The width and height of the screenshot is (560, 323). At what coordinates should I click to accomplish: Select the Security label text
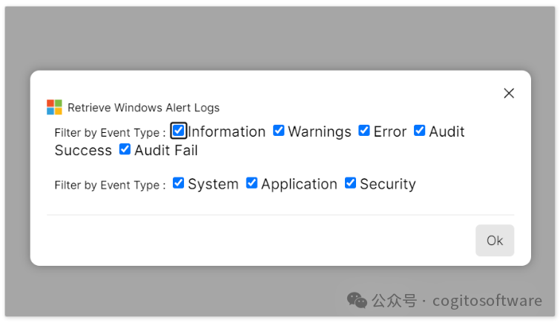click(x=388, y=185)
